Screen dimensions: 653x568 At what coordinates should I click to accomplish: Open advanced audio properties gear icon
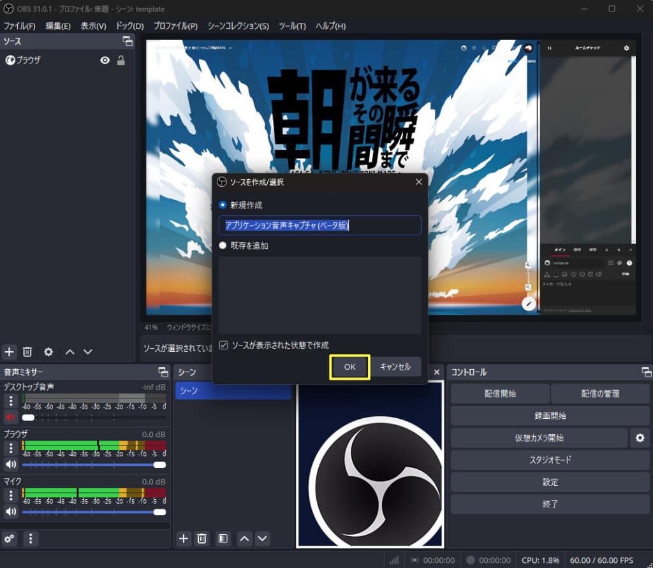[x=10, y=539]
